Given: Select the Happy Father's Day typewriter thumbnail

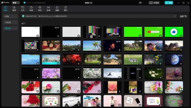Looking at the screenshot, I should click(72, 101).
